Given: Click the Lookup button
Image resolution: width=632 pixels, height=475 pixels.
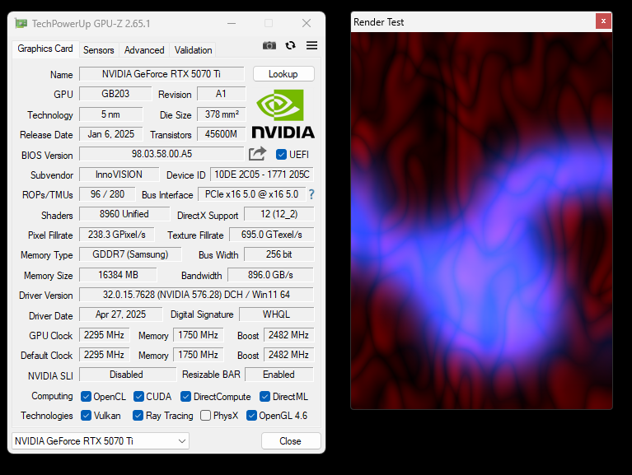Looking at the screenshot, I should (283, 74).
